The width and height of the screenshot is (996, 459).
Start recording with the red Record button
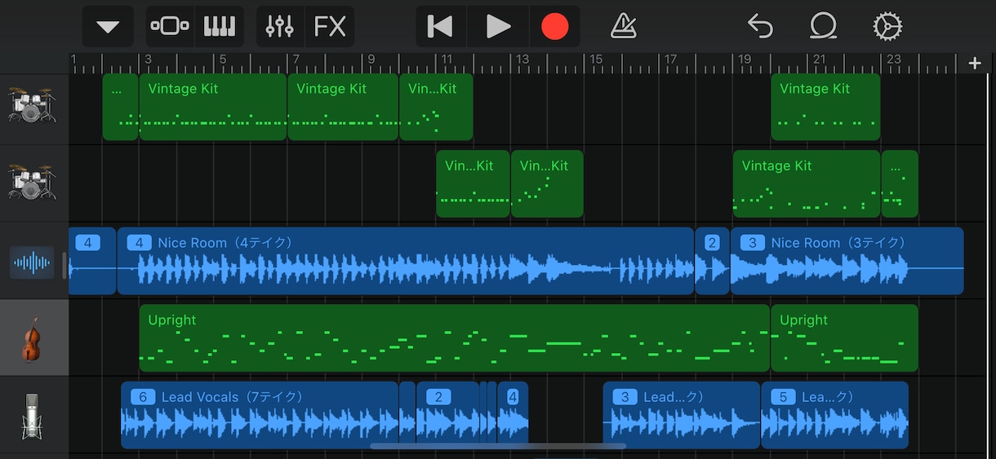pyautogui.click(x=555, y=27)
